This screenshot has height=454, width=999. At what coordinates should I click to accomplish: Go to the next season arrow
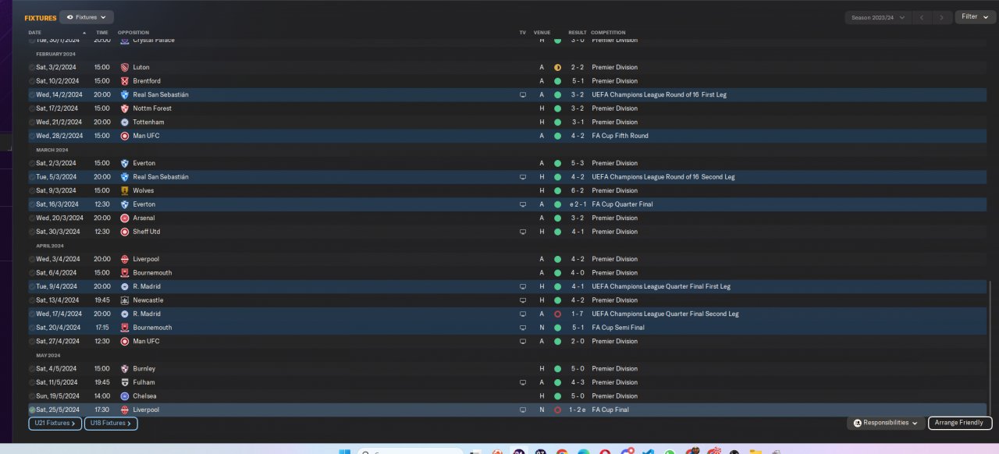click(943, 17)
